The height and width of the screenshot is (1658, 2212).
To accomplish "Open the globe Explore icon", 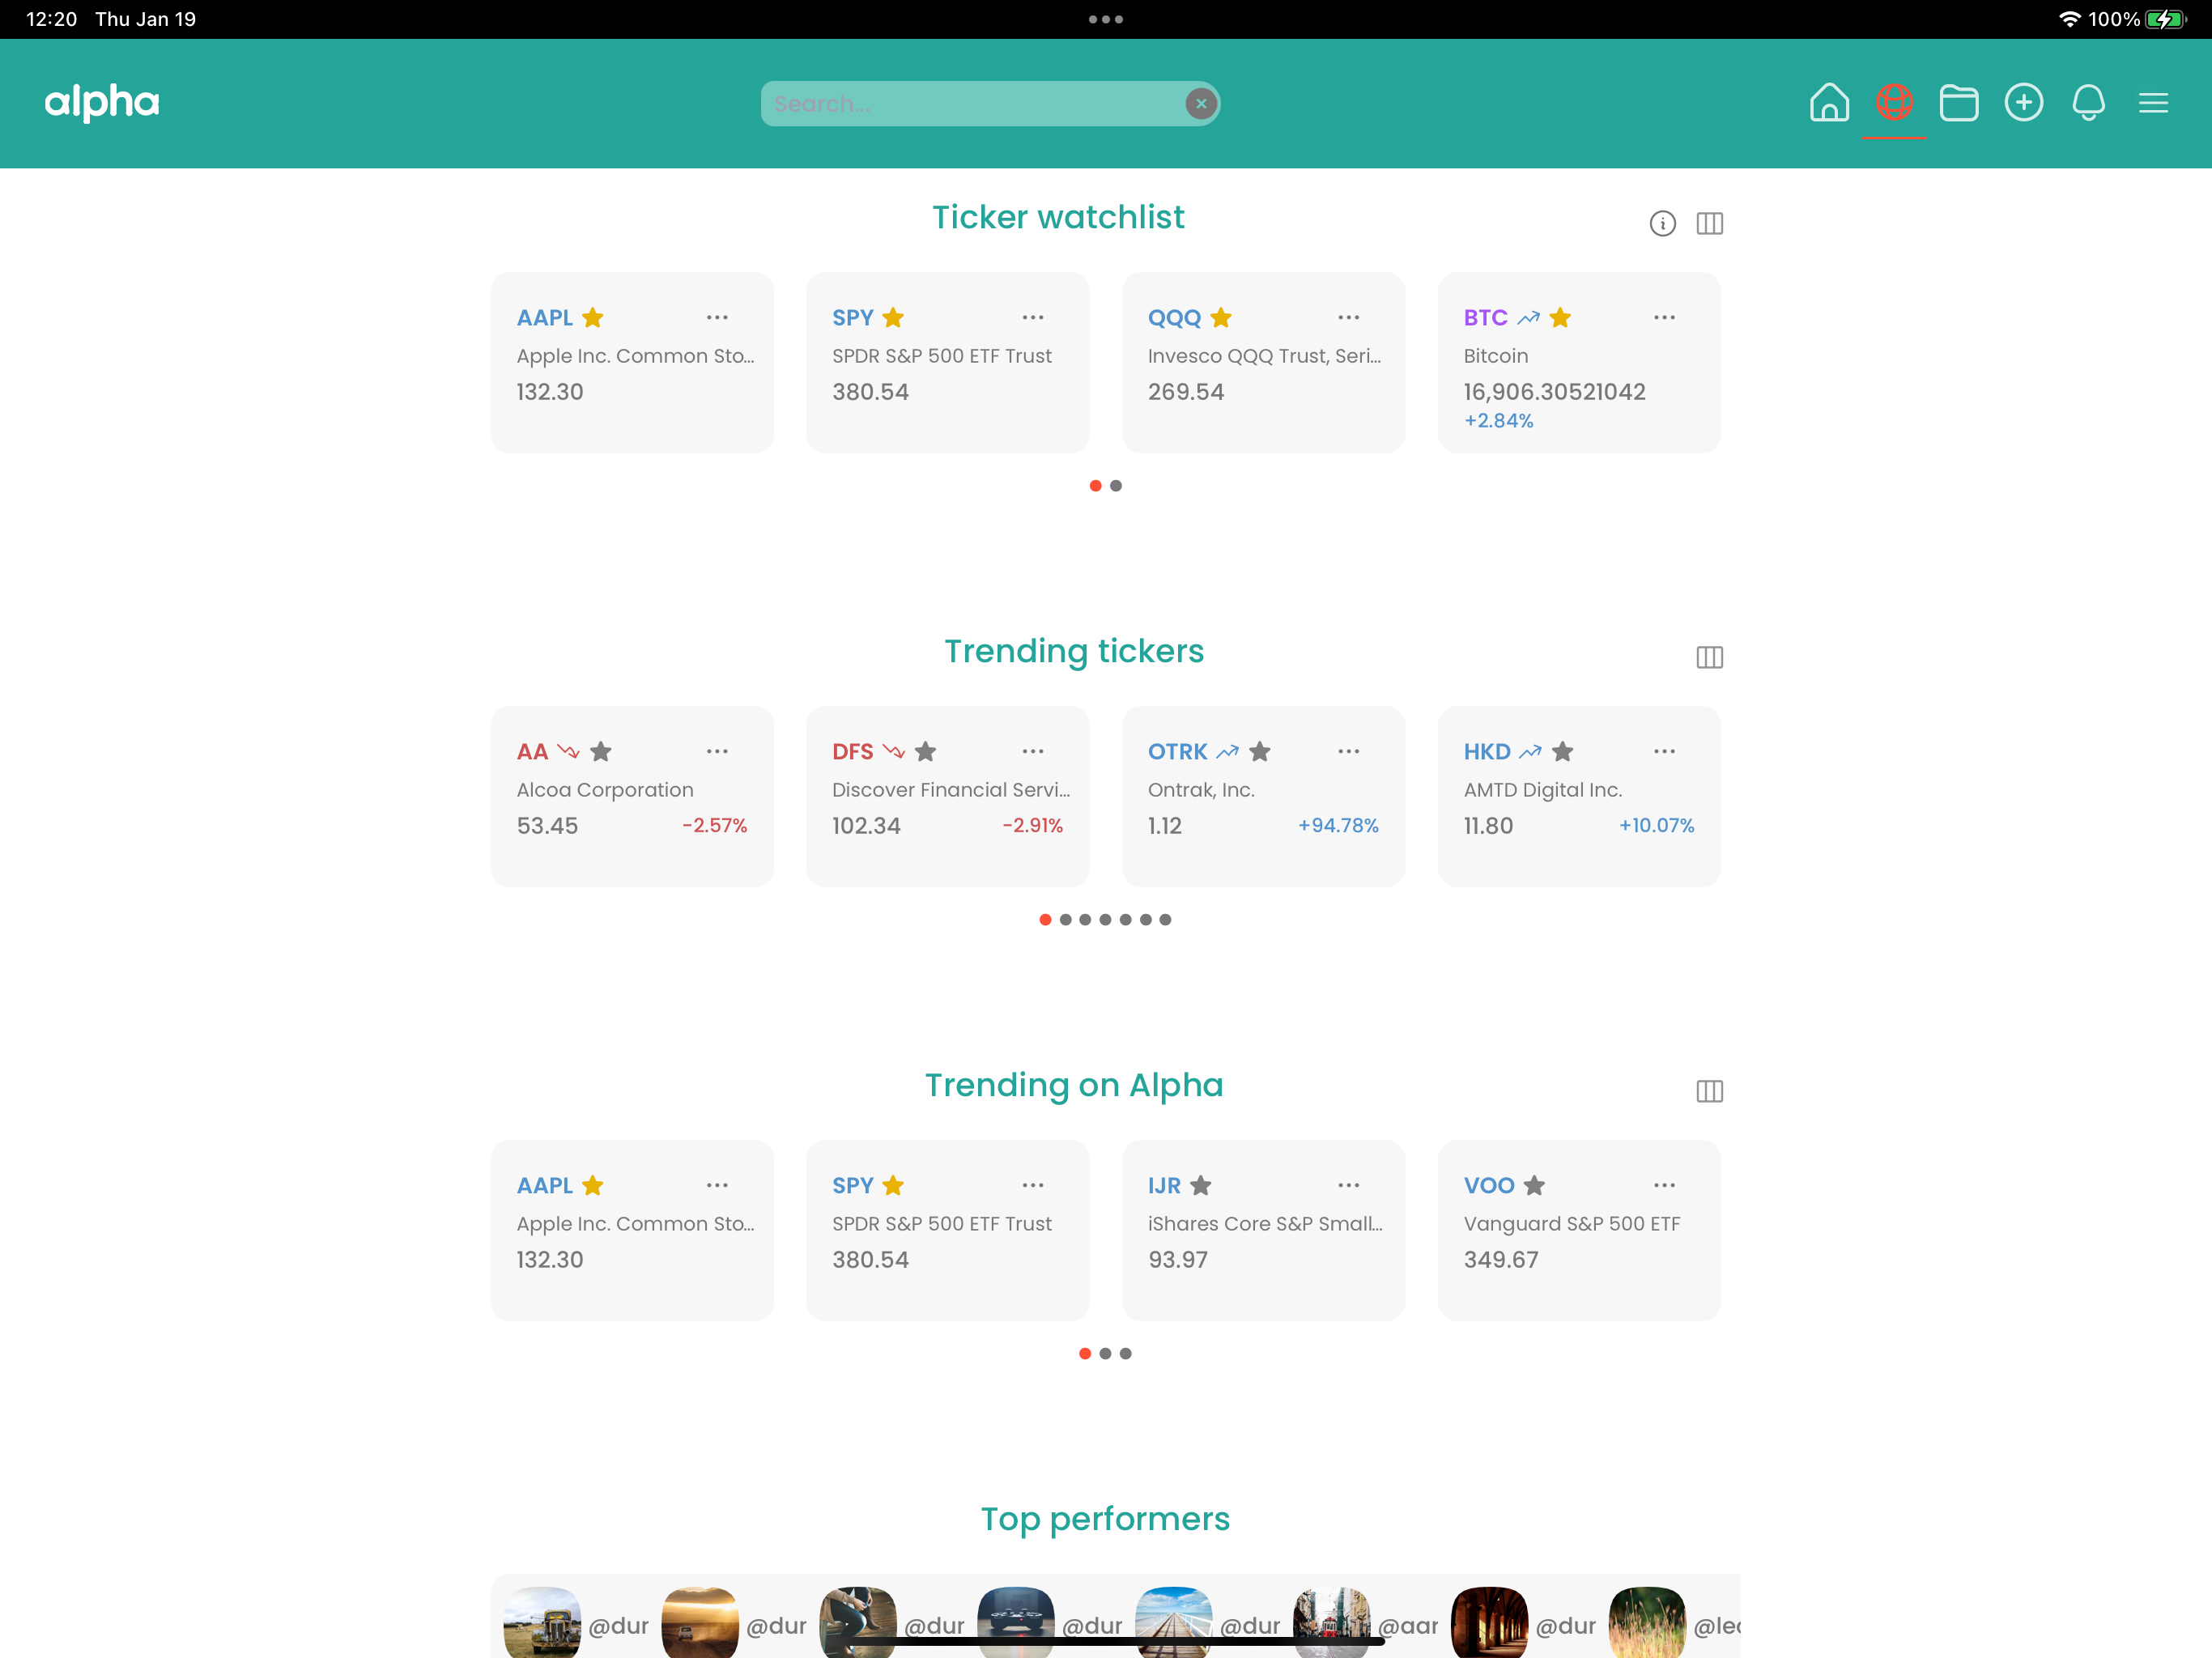I will [1894, 102].
